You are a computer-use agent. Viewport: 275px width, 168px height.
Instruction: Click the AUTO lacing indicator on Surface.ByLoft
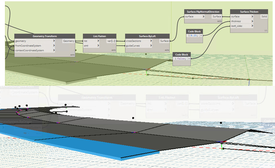tap(167, 50)
